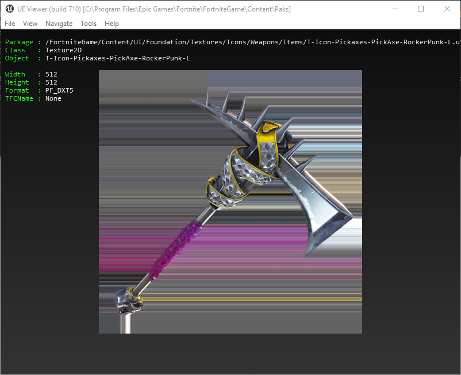Viewport: 461px width, 375px height.
Task: Close the UE Viewer window
Action: [x=447, y=9]
